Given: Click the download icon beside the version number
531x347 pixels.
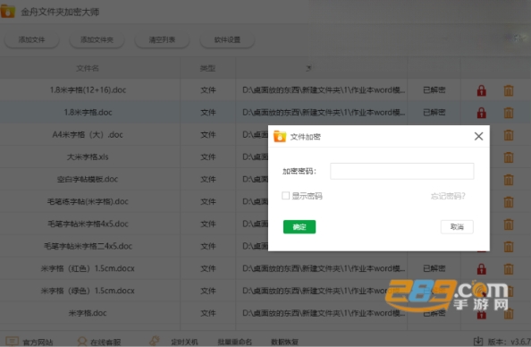Looking at the screenshot, I should [478, 342].
